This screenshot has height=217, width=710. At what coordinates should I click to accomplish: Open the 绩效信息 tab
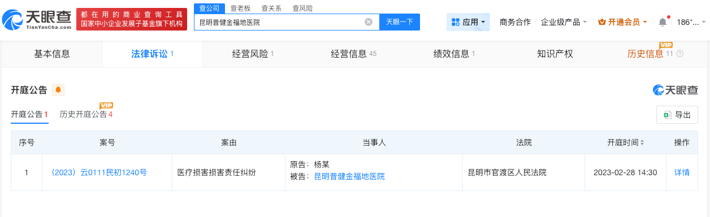[x=454, y=54]
